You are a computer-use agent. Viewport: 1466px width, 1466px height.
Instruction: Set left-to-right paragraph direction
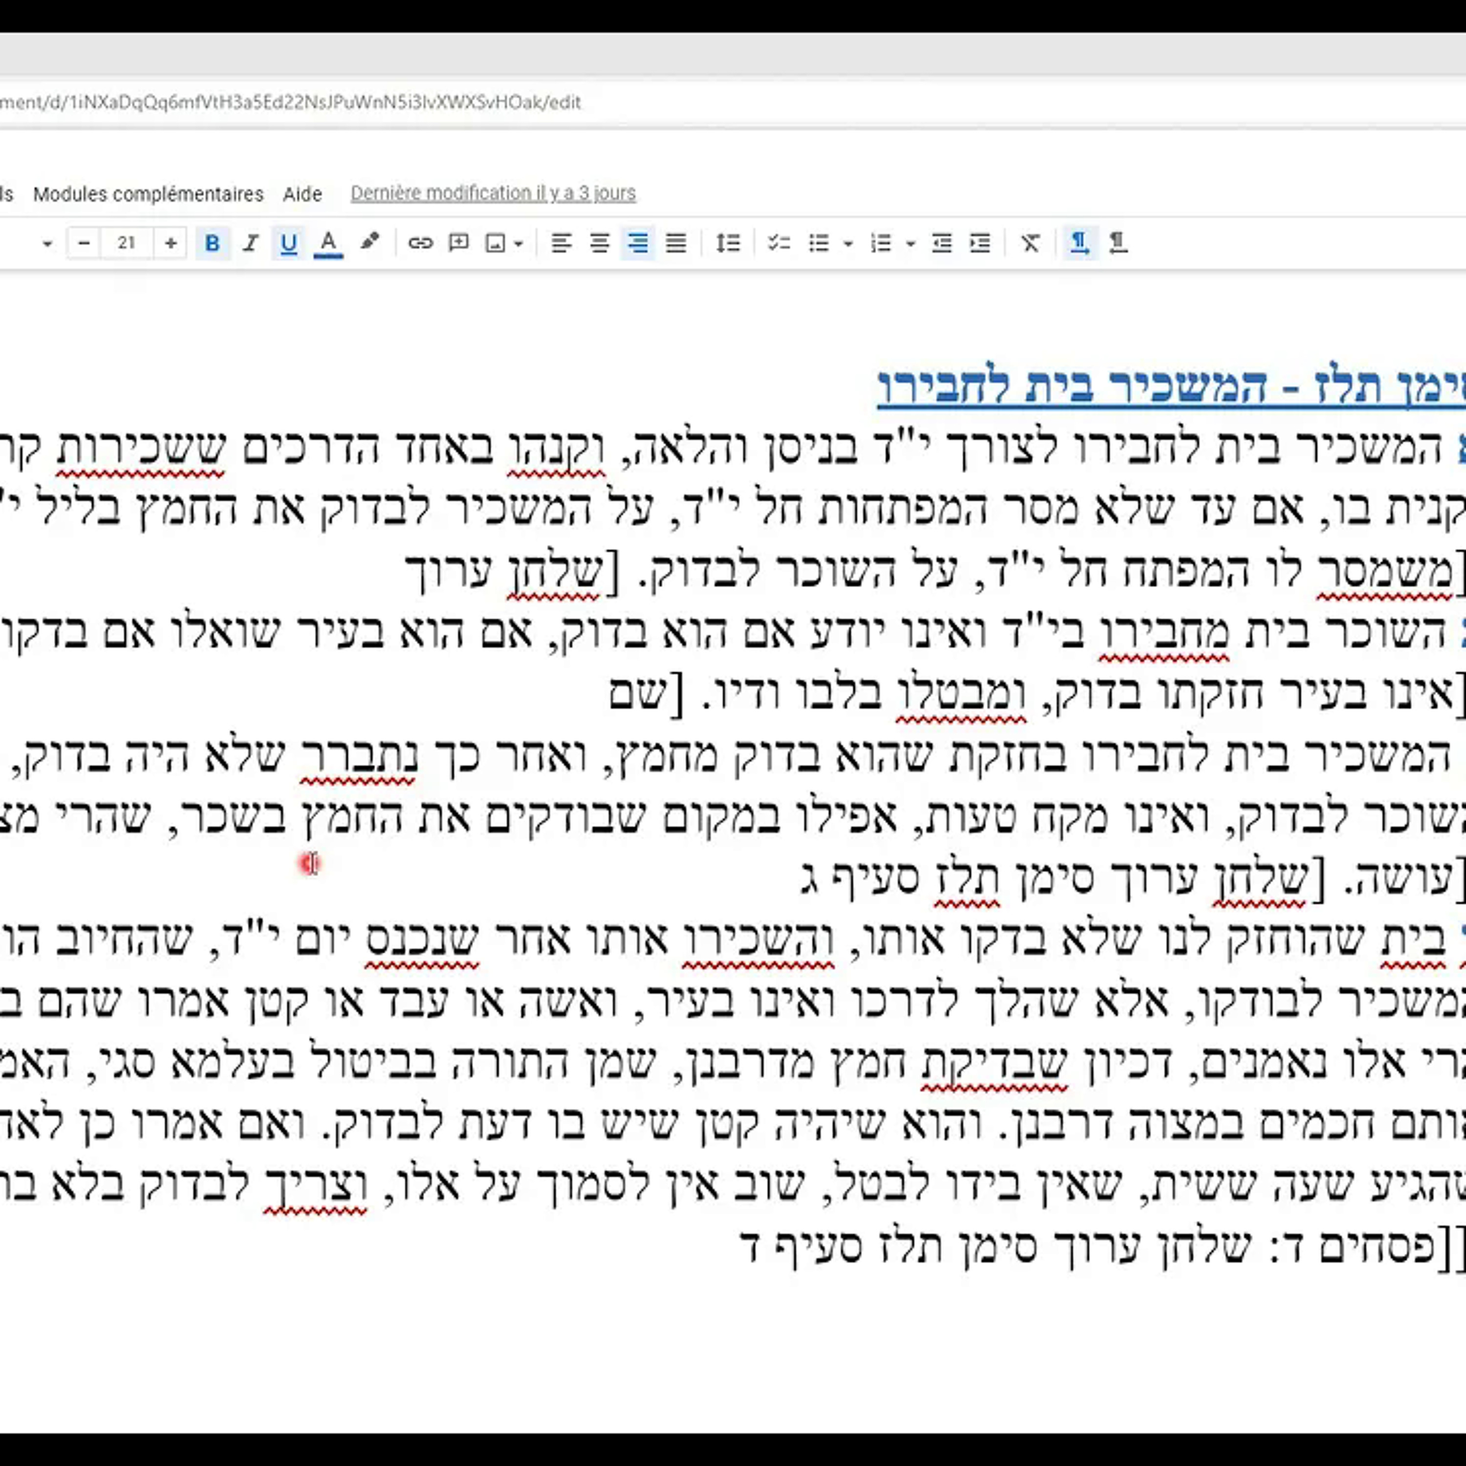[1080, 243]
